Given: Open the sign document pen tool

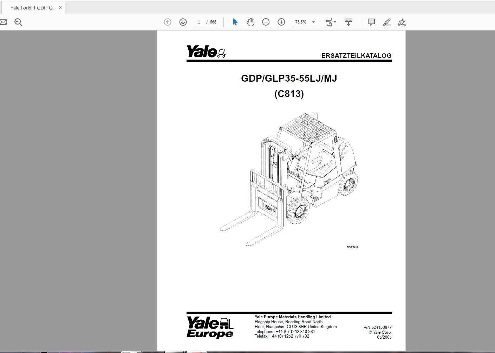Looking at the screenshot, I should coord(402,22).
